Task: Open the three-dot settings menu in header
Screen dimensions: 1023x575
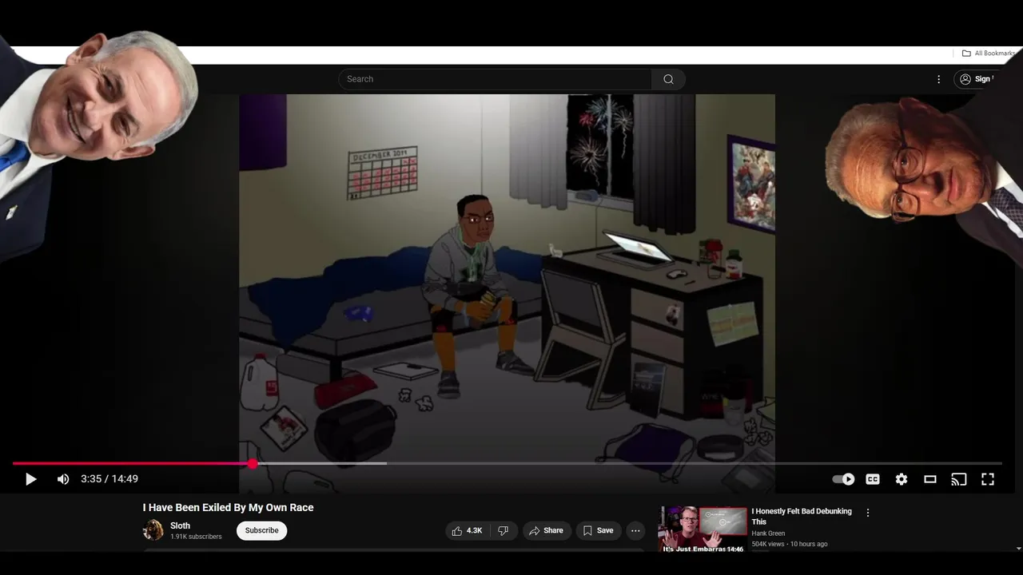Action: [x=939, y=79]
